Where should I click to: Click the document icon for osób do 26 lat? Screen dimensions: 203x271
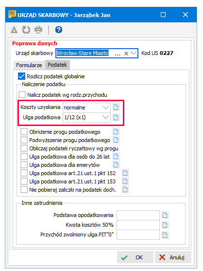pyautogui.click(x=116, y=157)
